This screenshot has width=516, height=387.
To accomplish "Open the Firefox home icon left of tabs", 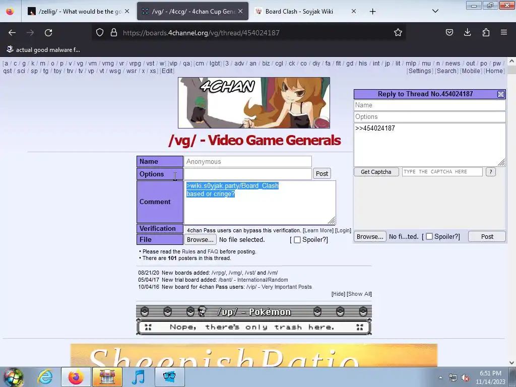I will point(10,12).
